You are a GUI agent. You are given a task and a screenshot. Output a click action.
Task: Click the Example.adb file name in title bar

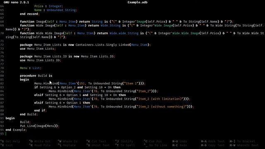(137, 2)
